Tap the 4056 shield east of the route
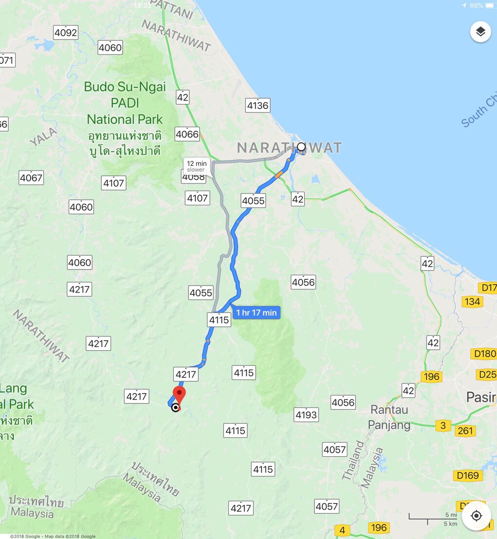This screenshot has width=497, height=539. [x=303, y=282]
